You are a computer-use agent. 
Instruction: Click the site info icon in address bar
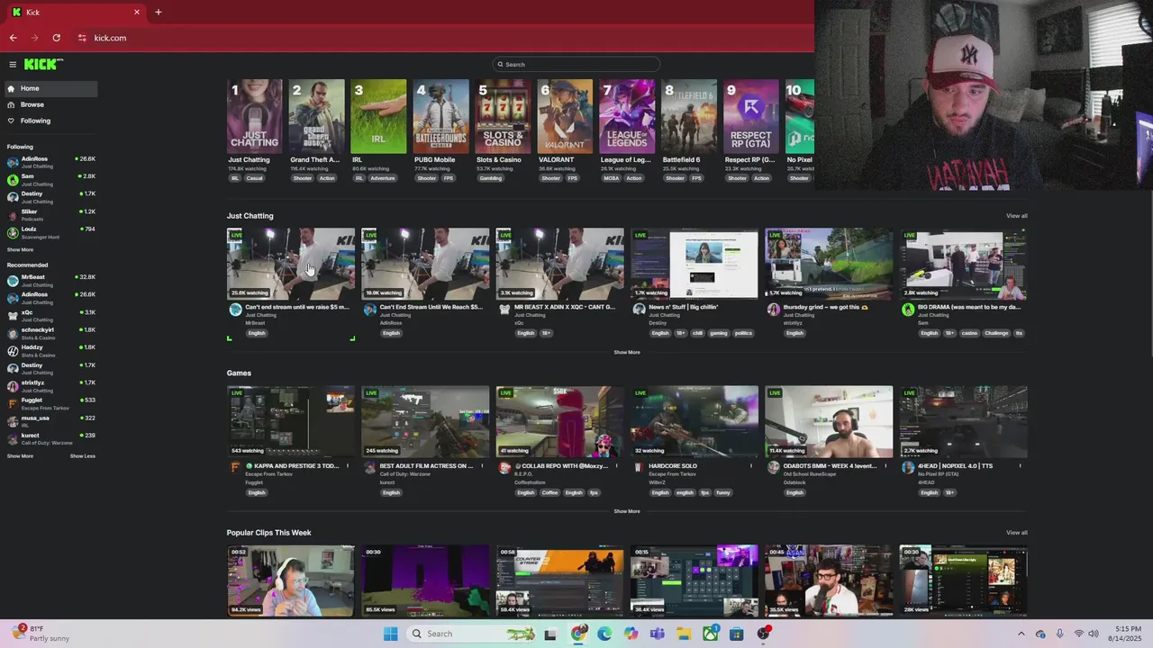point(82,38)
